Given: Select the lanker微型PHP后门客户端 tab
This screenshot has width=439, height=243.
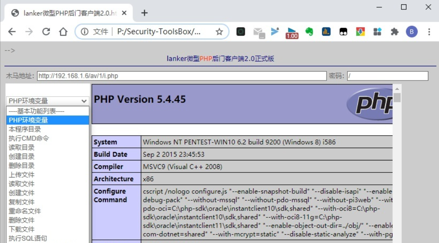Looking at the screenshot, I should pyautogui.click(x=68, y=13).
